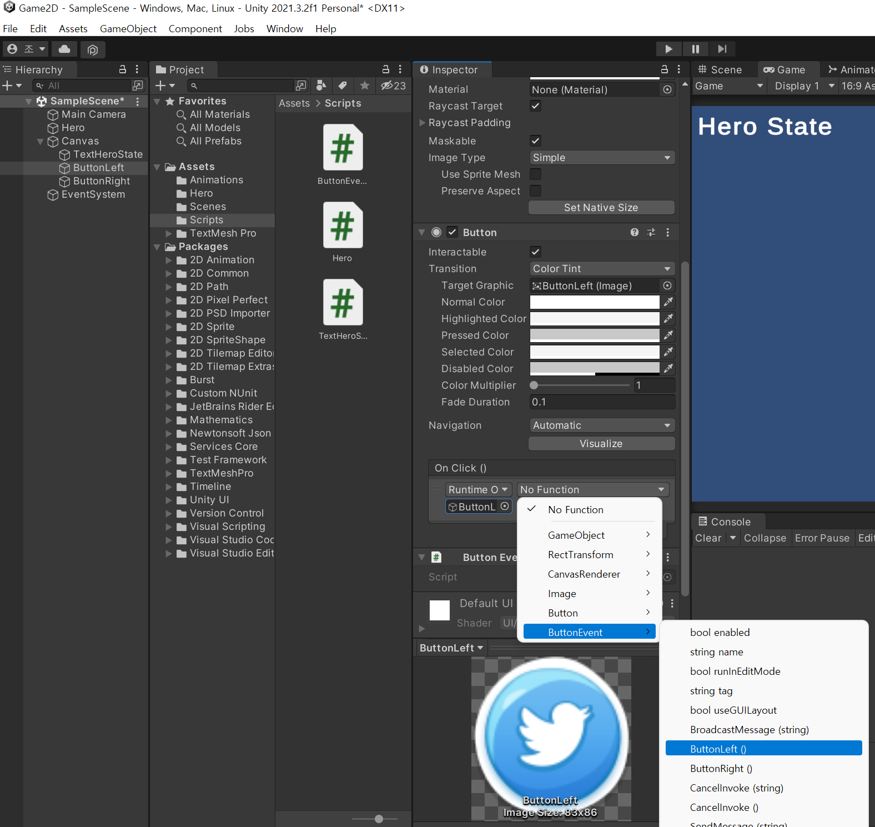Open the Material object picker
The image size is (875, 827).
667,89
